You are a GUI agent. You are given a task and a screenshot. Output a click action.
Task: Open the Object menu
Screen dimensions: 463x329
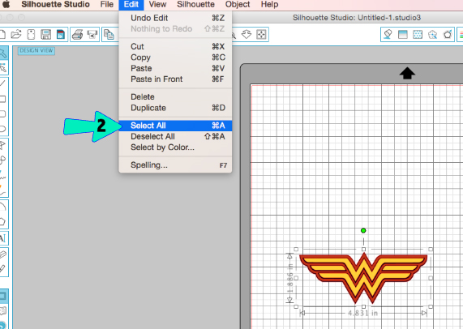click(x=238, y=4)
